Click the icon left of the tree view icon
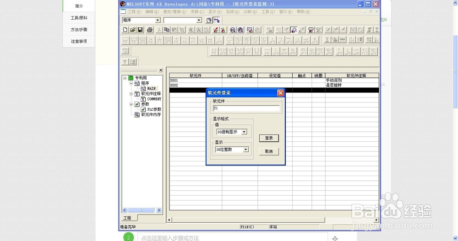 [x=209, y=20]
